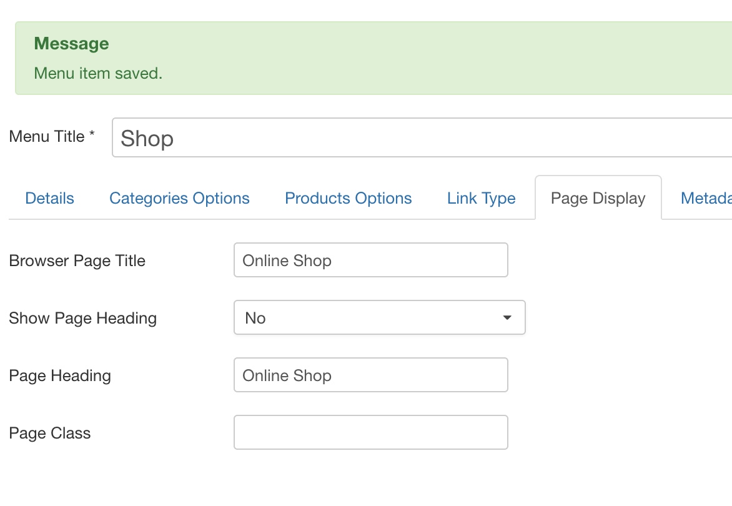Click the Page Class label
Viewport: 732px width, 506px height.
50,433
